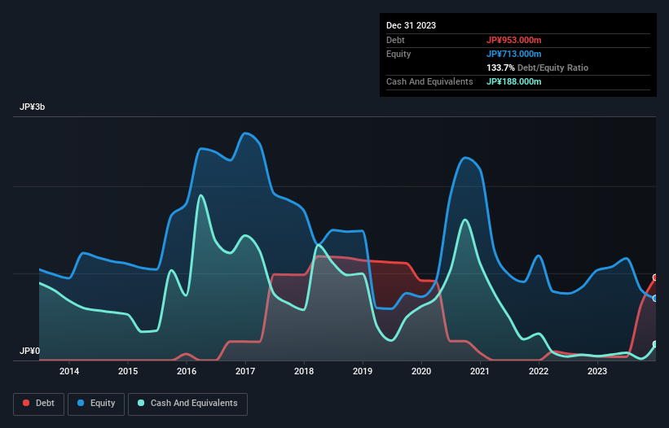Click the blue Equity endpoint marker
The width and height of the screenshot is (669, 428).
[x=656, y=298]
